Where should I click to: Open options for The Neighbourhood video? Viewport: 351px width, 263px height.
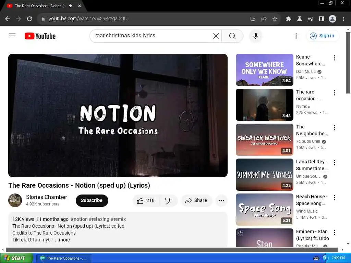point(334,128)
